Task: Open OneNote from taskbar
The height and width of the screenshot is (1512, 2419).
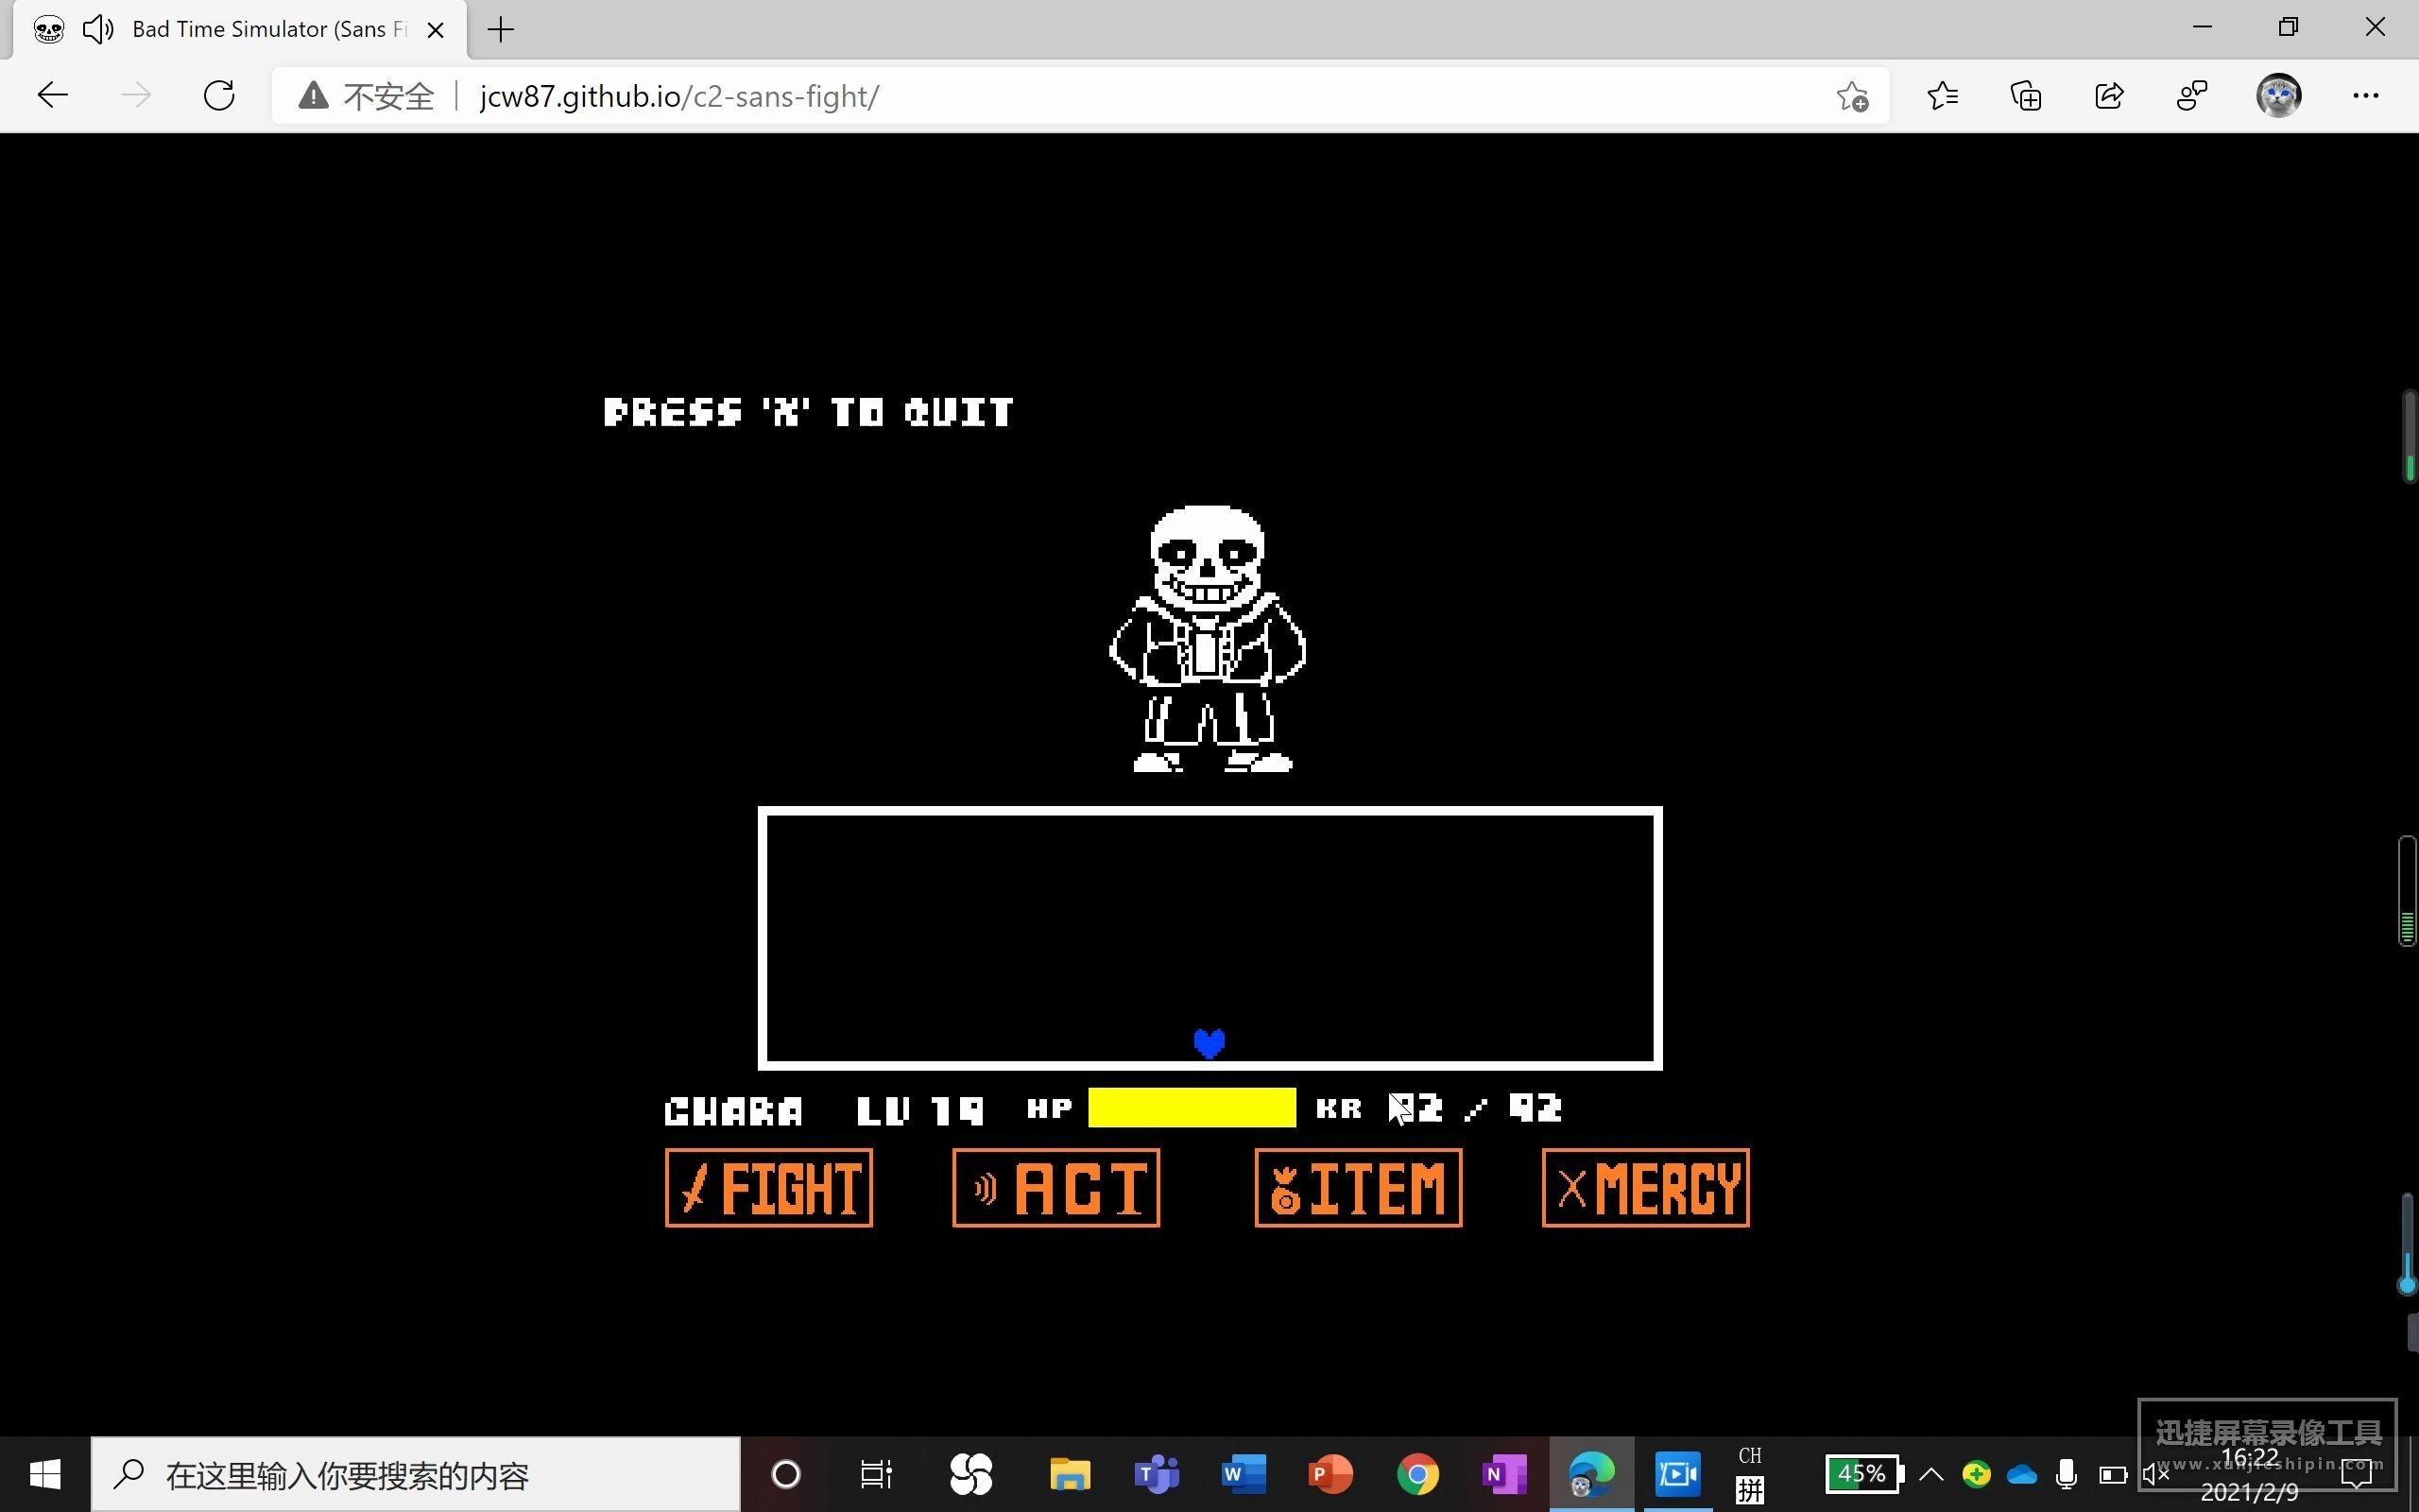Action: click(1504, 1474)
